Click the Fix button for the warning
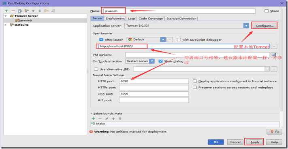The height and width of the screenshot is (149, 288). pos(275,132)
